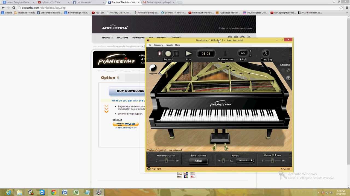350x196 pixels.
Task: Decrease BPM with the down arrow
Action: [x=250, y=55]
